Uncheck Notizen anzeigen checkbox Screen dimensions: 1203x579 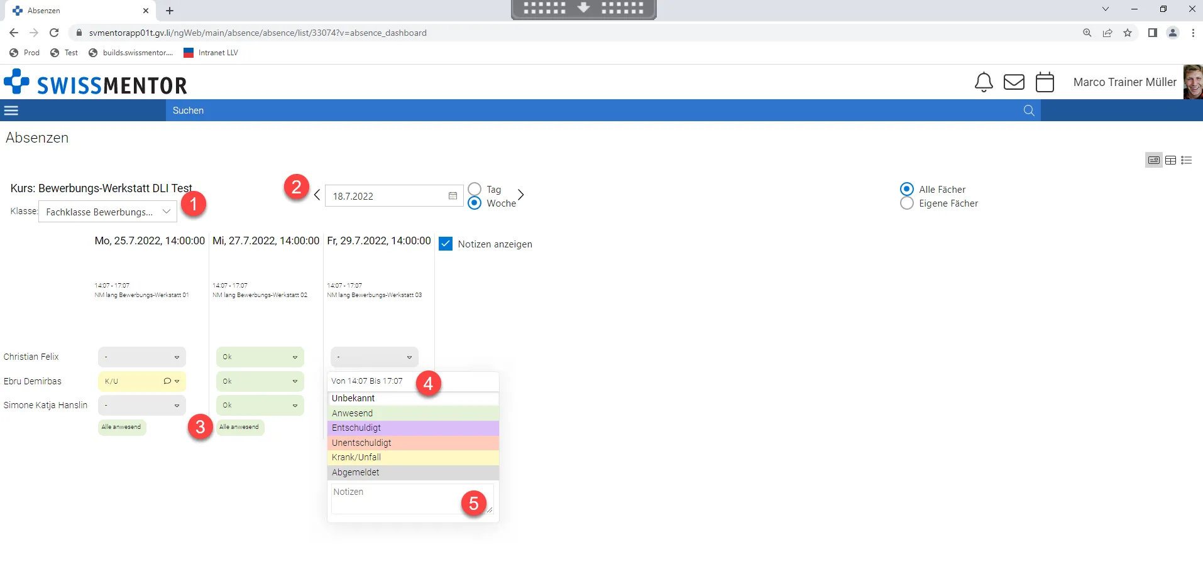pos(446,244)
